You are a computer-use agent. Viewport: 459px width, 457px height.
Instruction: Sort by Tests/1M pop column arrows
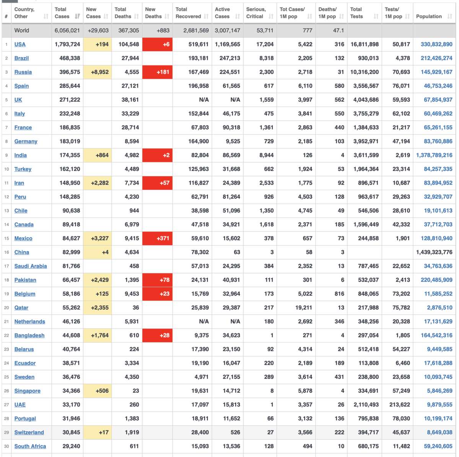coord(407,16)
